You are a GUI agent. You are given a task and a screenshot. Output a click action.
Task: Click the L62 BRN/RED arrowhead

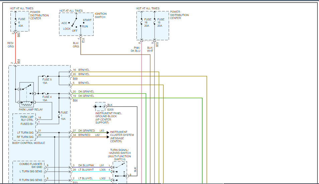[108, 137]
